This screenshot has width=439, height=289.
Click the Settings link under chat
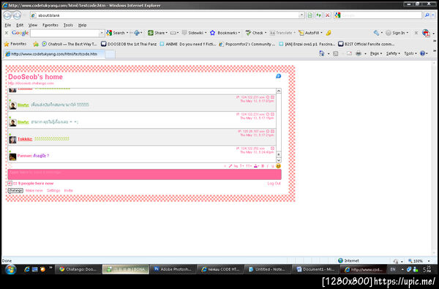pos(53,191)
